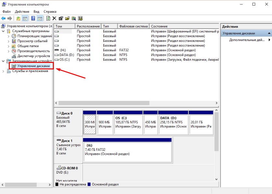272x194 pixels.
Task: Collapse the Служебные программы node
Action: click(x=4, y=31)
